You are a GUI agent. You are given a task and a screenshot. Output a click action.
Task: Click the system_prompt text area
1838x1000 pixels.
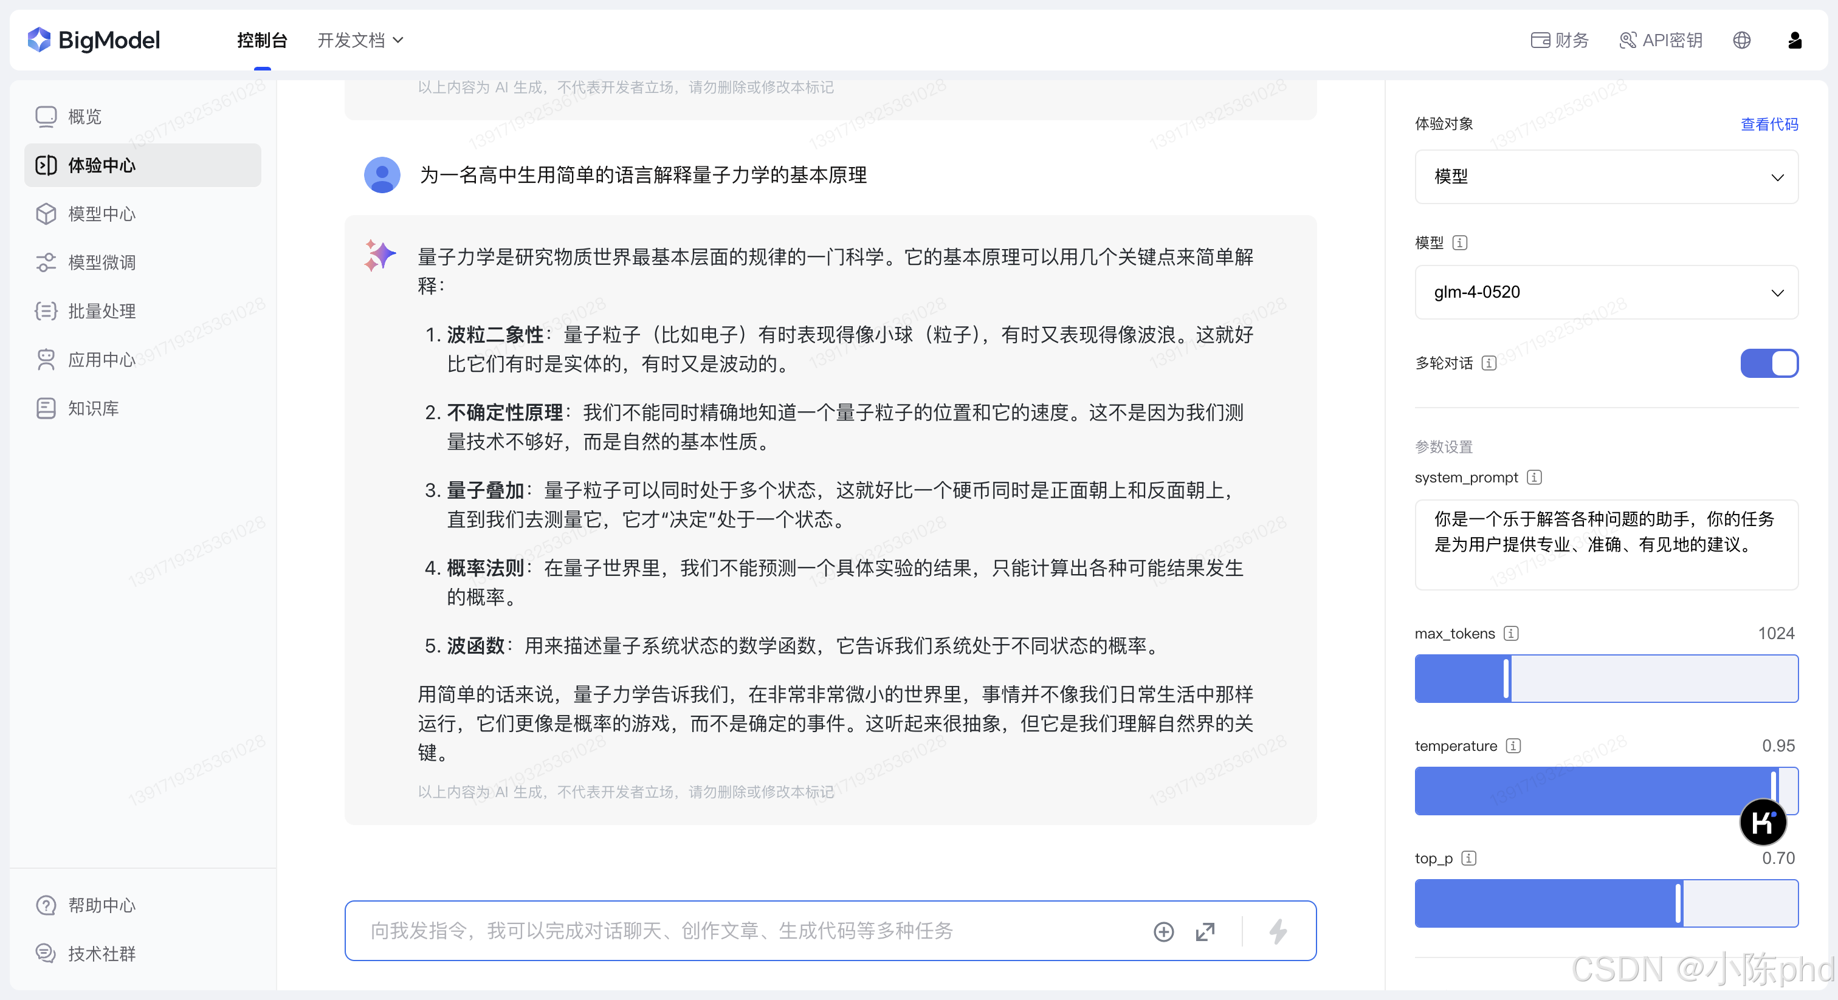(x=1607, y=545)
